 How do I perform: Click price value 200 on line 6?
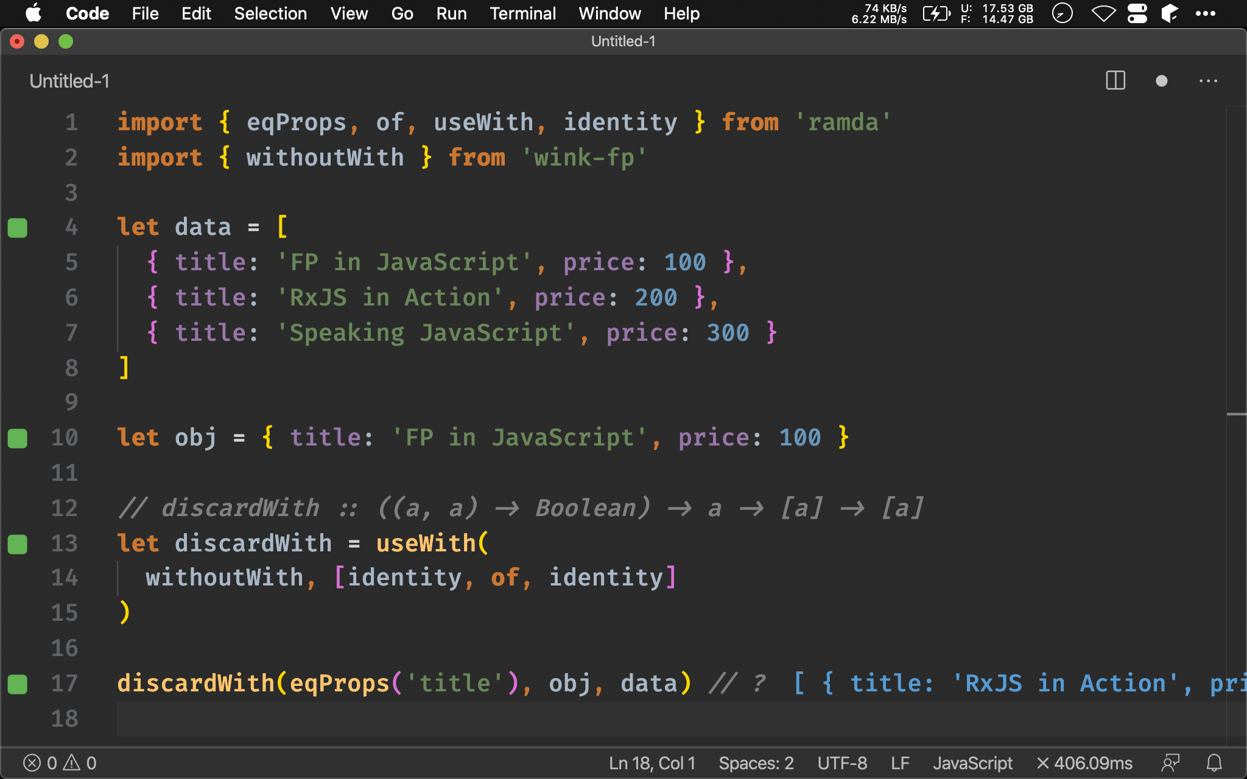pyautogui.click(x=656, y=298)
